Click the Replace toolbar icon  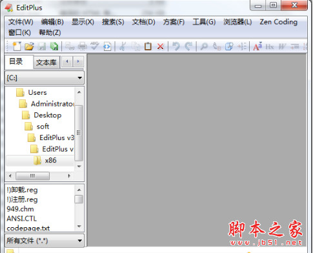[x=217, y=46]
